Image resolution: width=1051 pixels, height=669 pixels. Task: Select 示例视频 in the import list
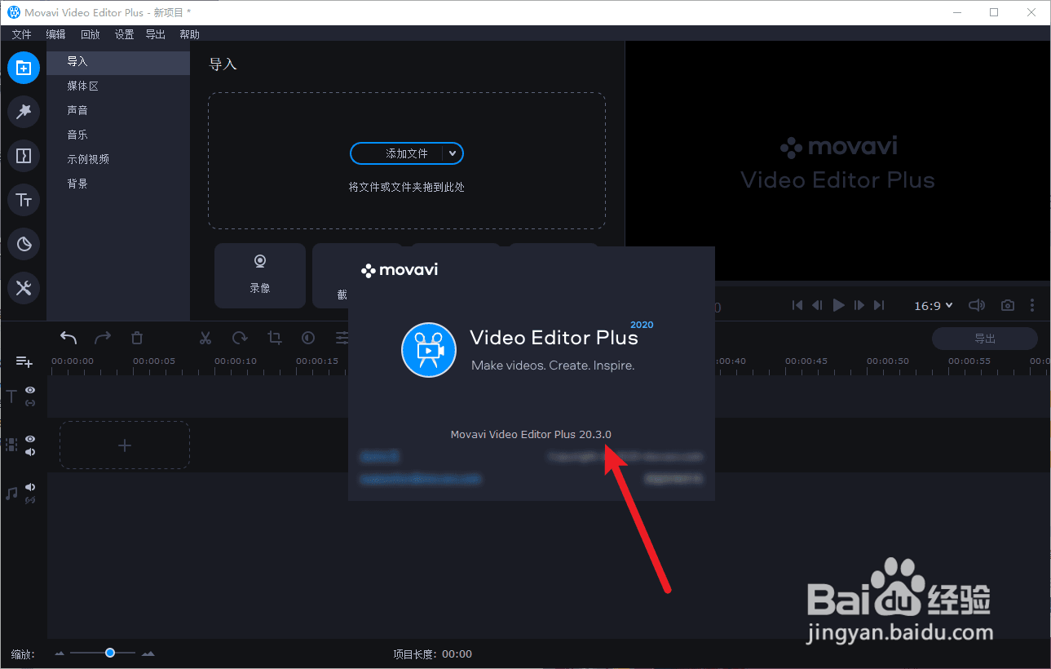(118, 160)
